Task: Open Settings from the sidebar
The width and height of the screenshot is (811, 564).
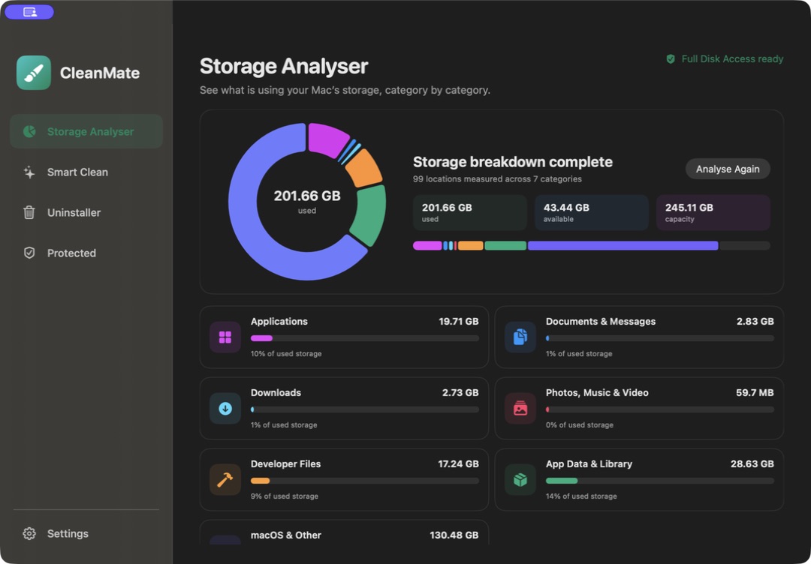Action: tap(86, 533)
